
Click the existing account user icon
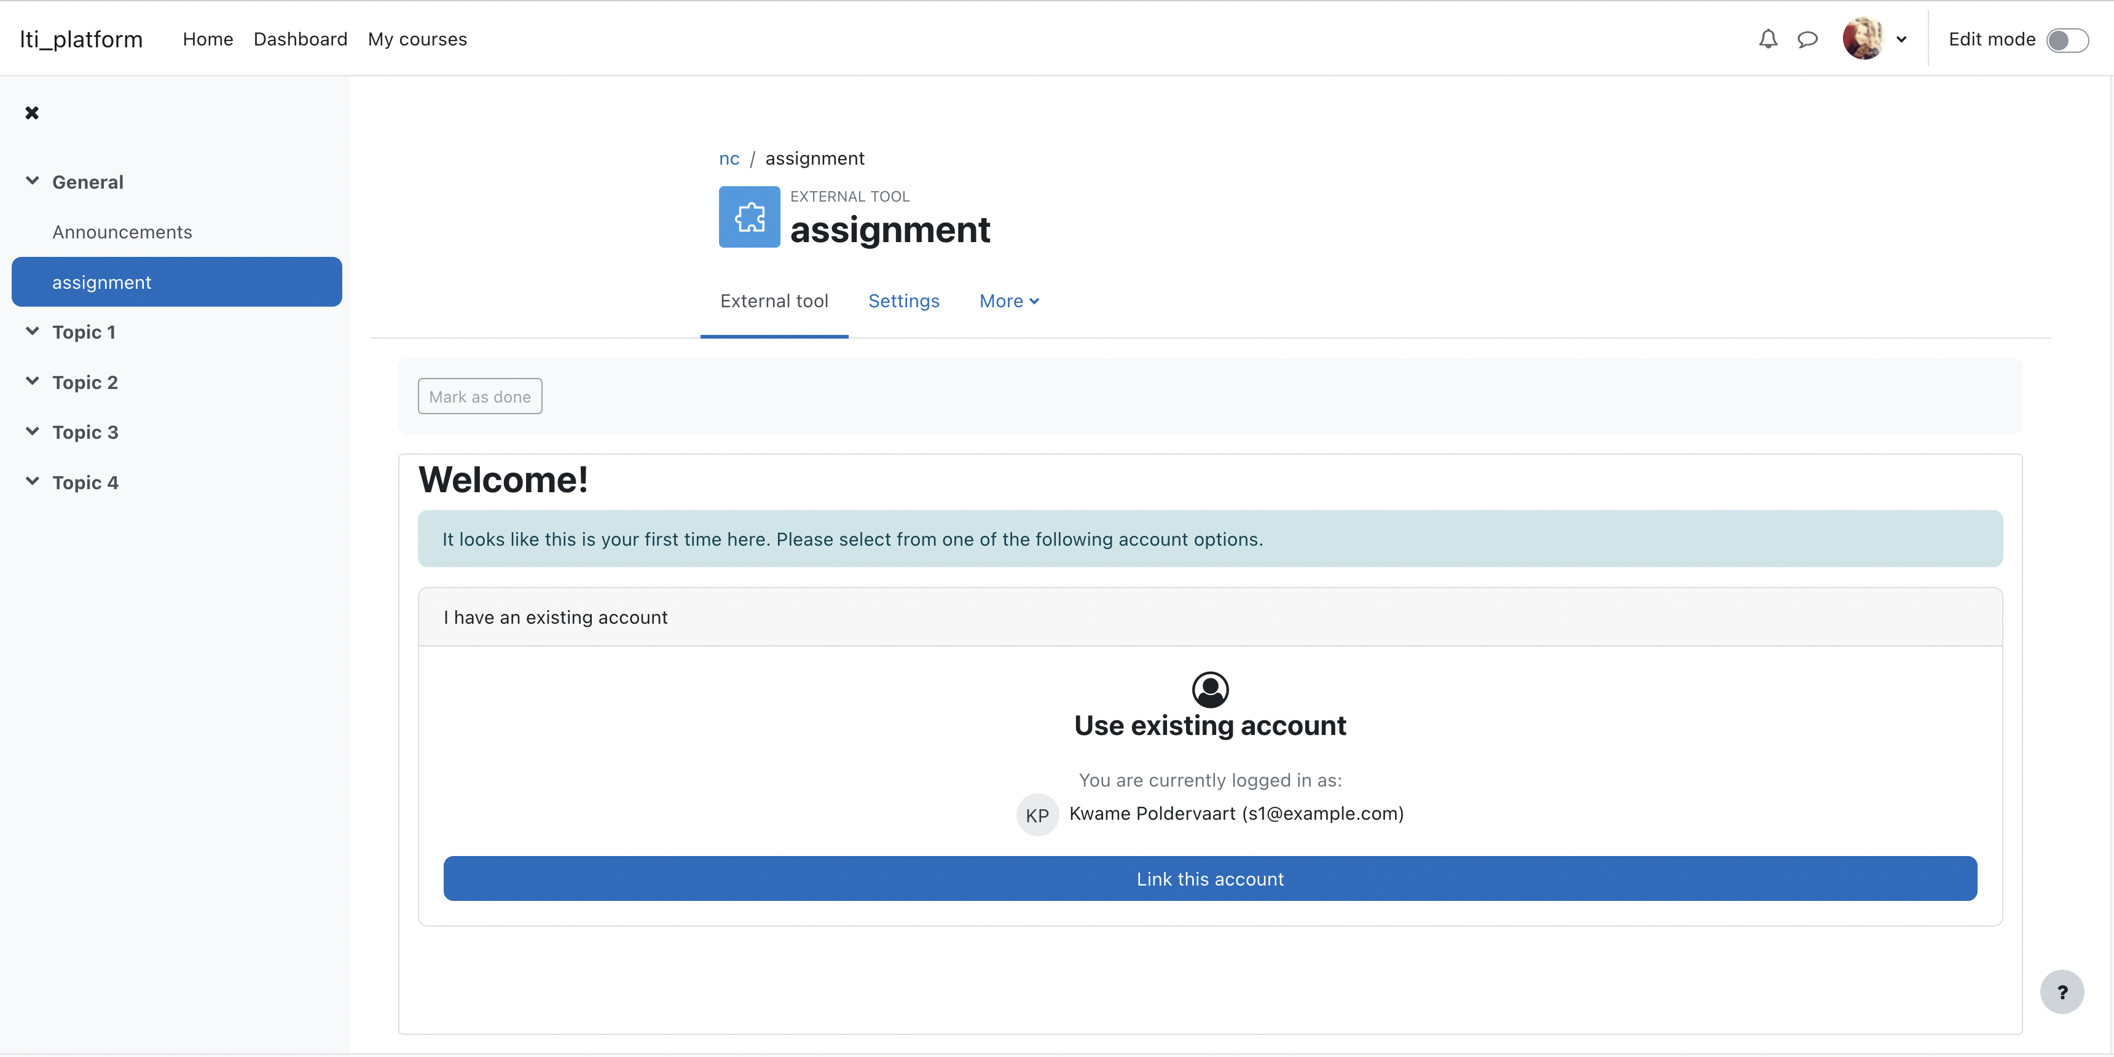tap(1209, 690)
